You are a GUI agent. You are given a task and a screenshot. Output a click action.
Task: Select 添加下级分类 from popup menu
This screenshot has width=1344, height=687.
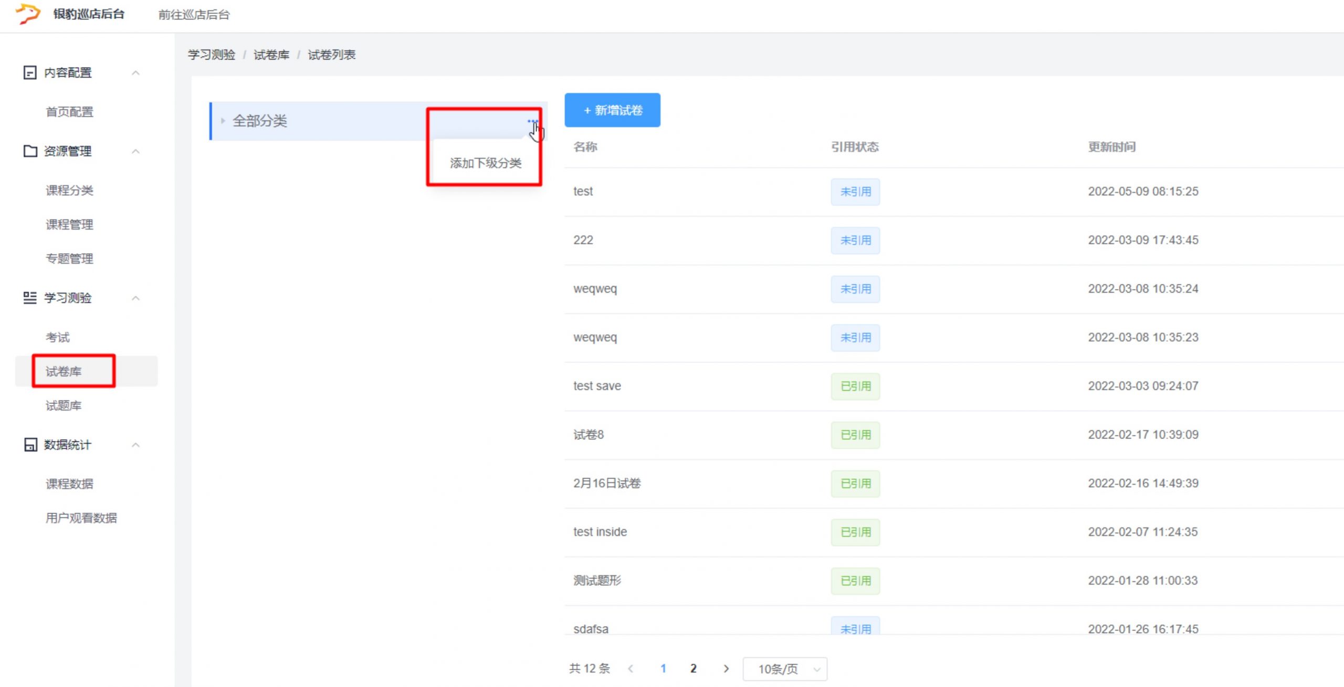(x=485, y=163)
